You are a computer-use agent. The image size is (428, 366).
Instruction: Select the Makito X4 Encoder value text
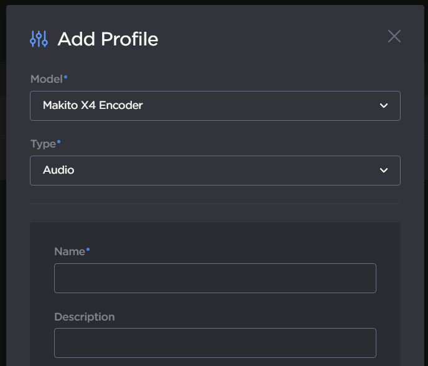93,106
